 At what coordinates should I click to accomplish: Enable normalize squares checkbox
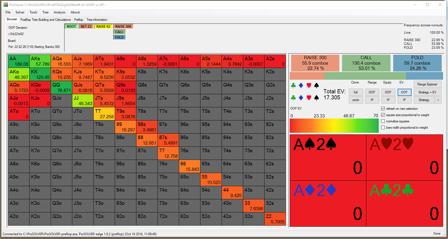point(383,121)
